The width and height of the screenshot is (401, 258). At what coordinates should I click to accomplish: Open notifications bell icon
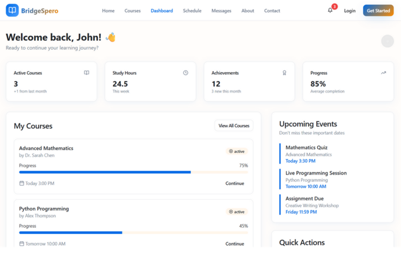(x=330, y=10)
